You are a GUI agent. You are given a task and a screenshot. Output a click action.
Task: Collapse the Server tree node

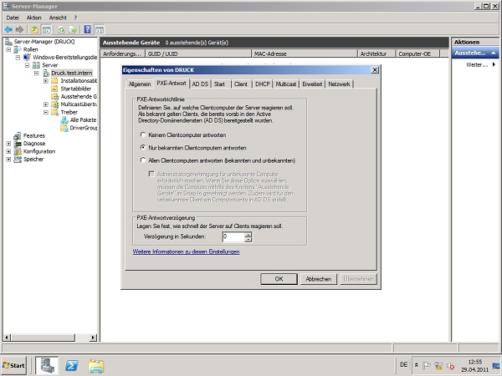(28, 65)
